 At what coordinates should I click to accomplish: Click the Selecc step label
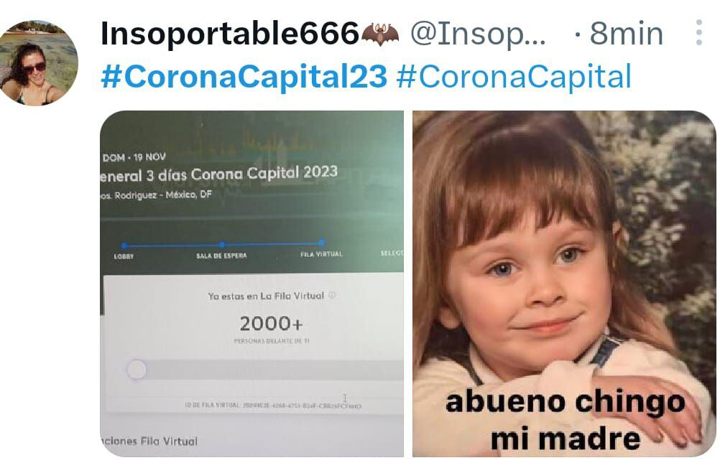pyautogui.click(x=392, y=253)
